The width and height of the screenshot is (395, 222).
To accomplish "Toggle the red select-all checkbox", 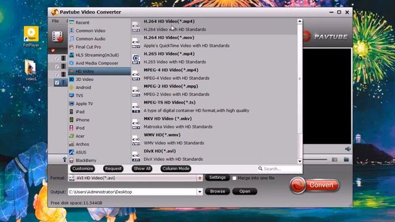I will (53, 51).
